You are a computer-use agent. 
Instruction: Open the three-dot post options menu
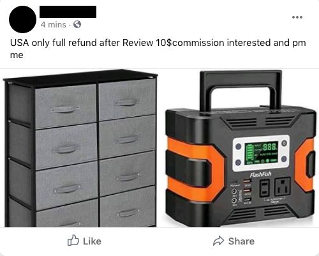[x=297, y=17]
